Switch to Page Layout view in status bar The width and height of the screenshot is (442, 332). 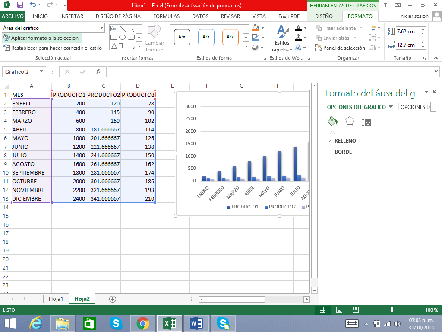point(339,310)
